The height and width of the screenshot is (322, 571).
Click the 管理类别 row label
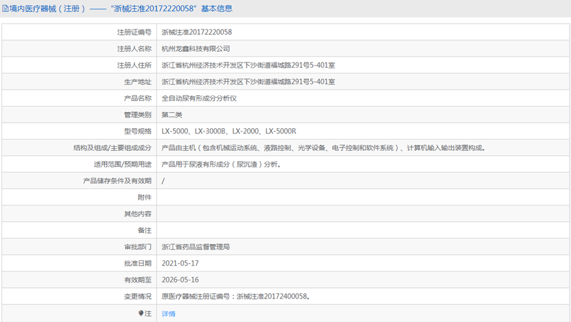click(x=138, y=115)
